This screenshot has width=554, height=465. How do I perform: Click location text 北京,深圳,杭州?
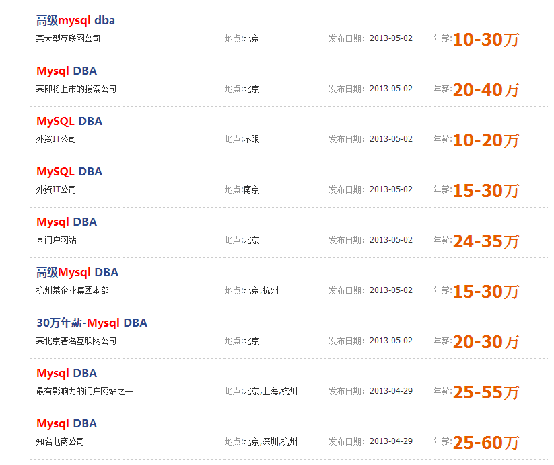[271, 441]
